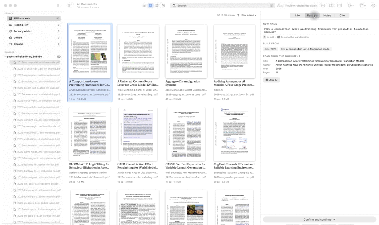Click the Author value in document metadata
Screen dimensions: 379x225
coord(324,65)
